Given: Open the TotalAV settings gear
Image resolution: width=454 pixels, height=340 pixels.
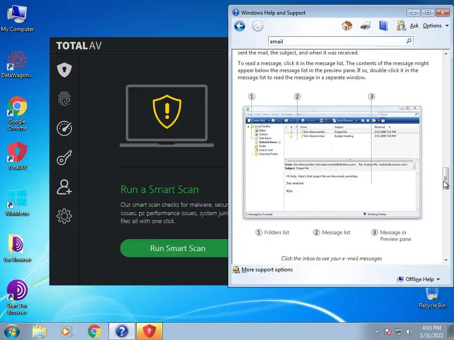Looking at the screenshot, I should (x=64, y=216).
